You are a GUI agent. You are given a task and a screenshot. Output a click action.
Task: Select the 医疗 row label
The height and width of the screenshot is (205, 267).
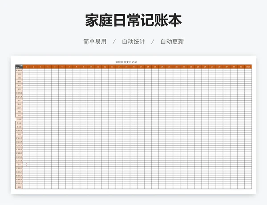coord(19,108)
